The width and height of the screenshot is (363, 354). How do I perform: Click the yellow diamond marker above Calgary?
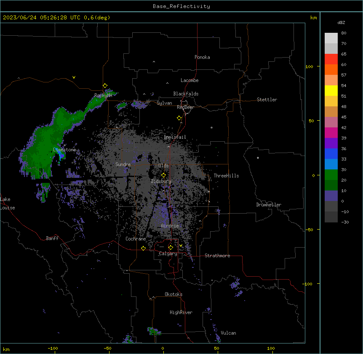coord(171,248)
